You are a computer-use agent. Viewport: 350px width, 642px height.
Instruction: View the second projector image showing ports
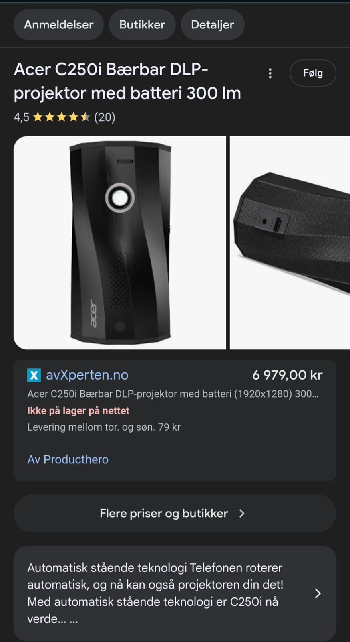[290, 243]
